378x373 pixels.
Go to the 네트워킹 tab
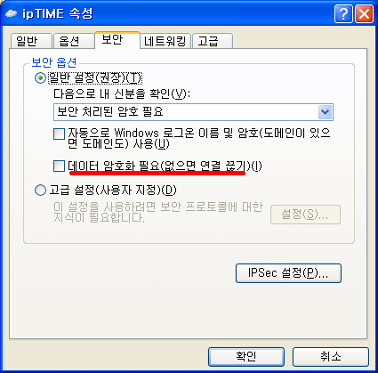[x=165, y=41]
